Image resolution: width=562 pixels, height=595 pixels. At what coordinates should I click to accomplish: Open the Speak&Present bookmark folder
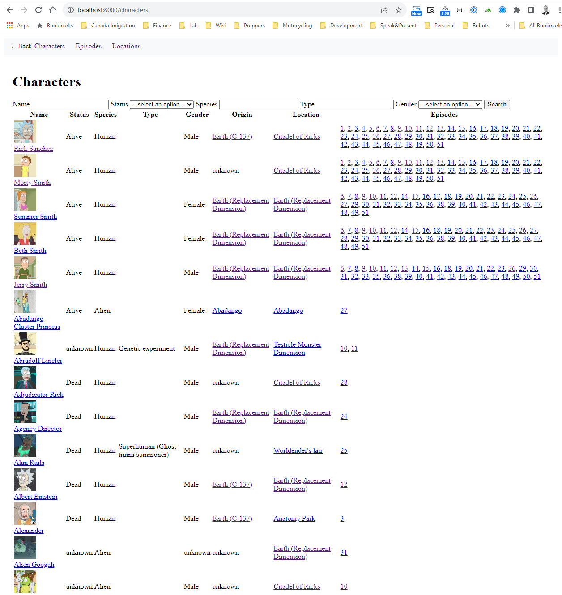[x=394, y=25]
